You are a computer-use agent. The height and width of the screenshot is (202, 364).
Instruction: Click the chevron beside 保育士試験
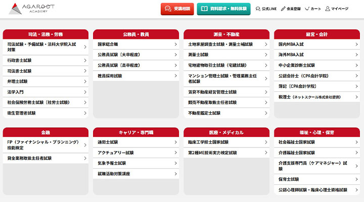[356, 179]
